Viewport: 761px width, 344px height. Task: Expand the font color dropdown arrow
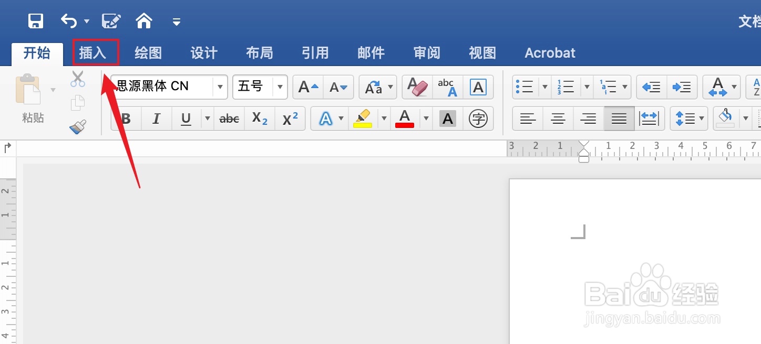pos(426,119)
